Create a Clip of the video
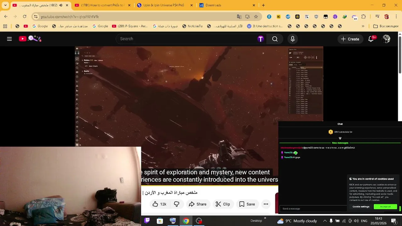The width and height of the screenshot is (402, 226). 223,204
